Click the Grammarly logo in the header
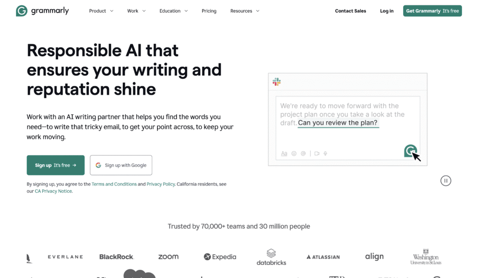 click(42, 11)
